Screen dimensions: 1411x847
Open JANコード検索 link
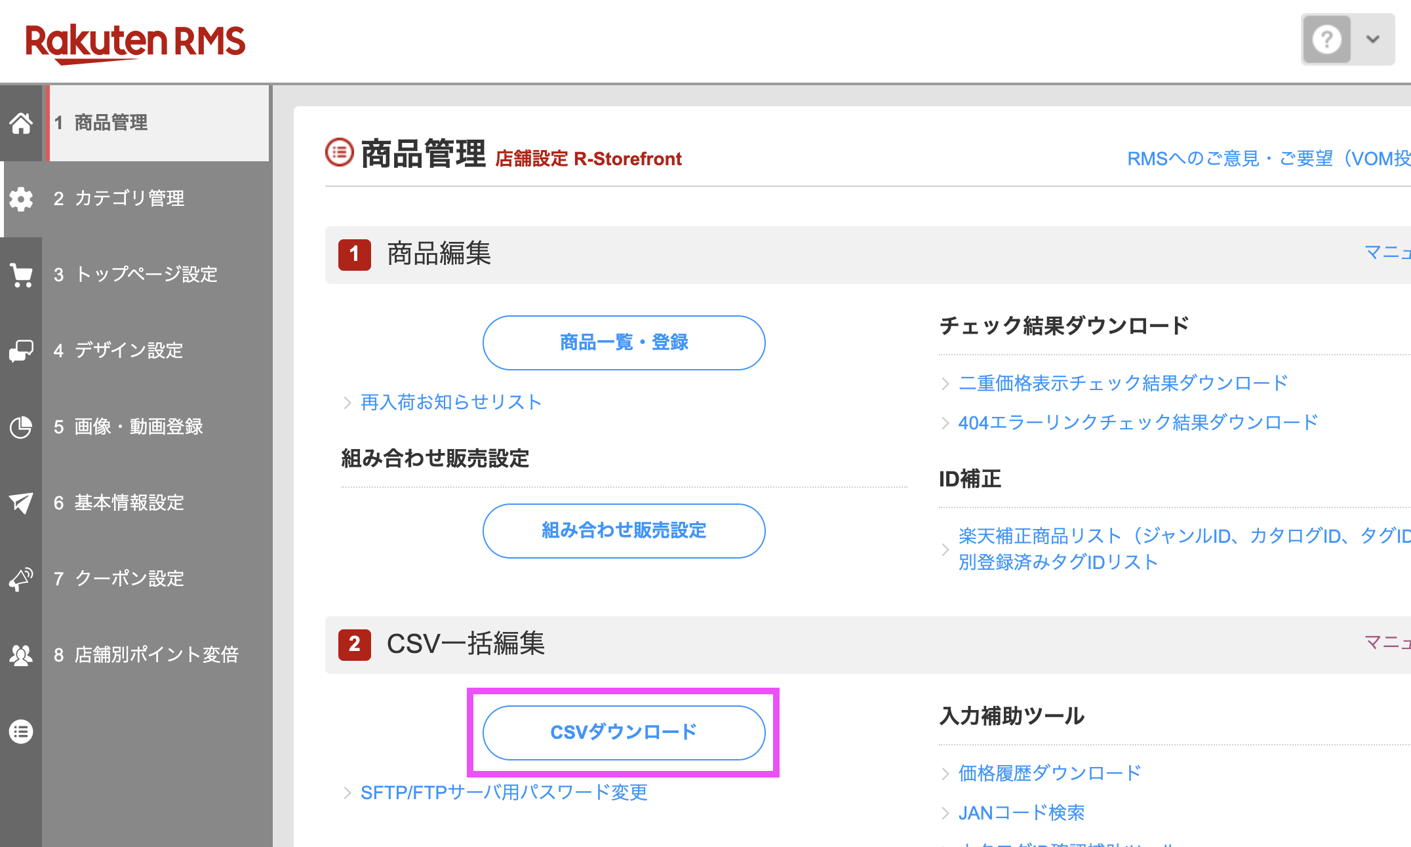[x=1022, y=813]
